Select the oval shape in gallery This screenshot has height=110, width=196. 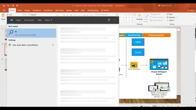coord(129,15)
